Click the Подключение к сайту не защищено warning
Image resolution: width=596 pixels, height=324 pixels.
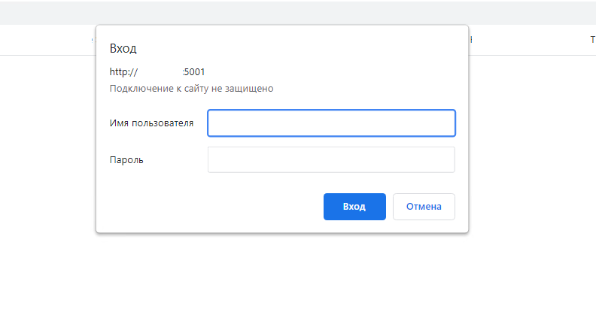191,89
